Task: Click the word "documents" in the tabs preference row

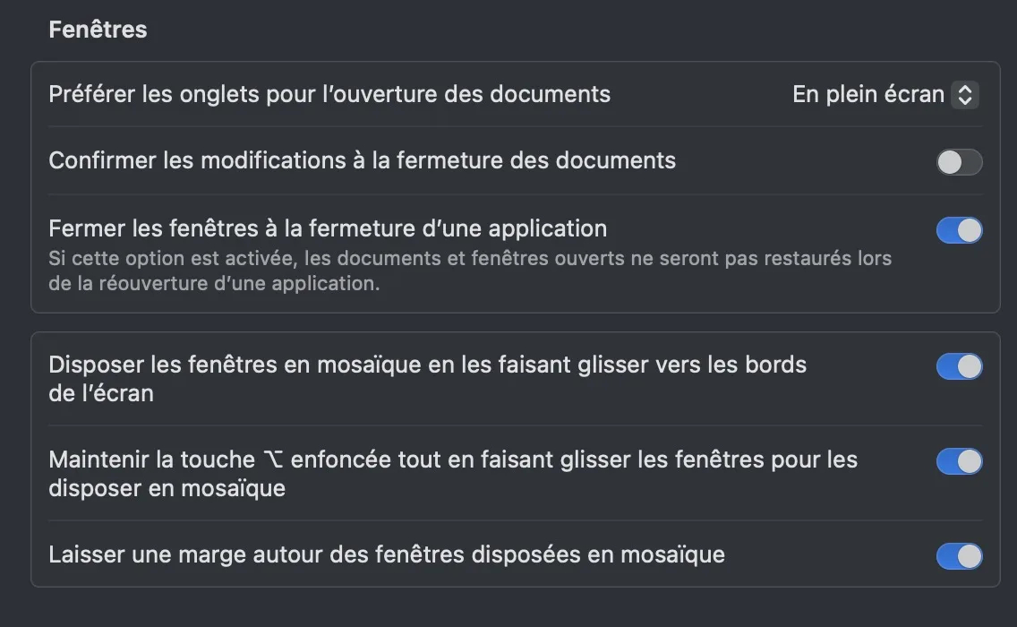Action: pos(560,94)
